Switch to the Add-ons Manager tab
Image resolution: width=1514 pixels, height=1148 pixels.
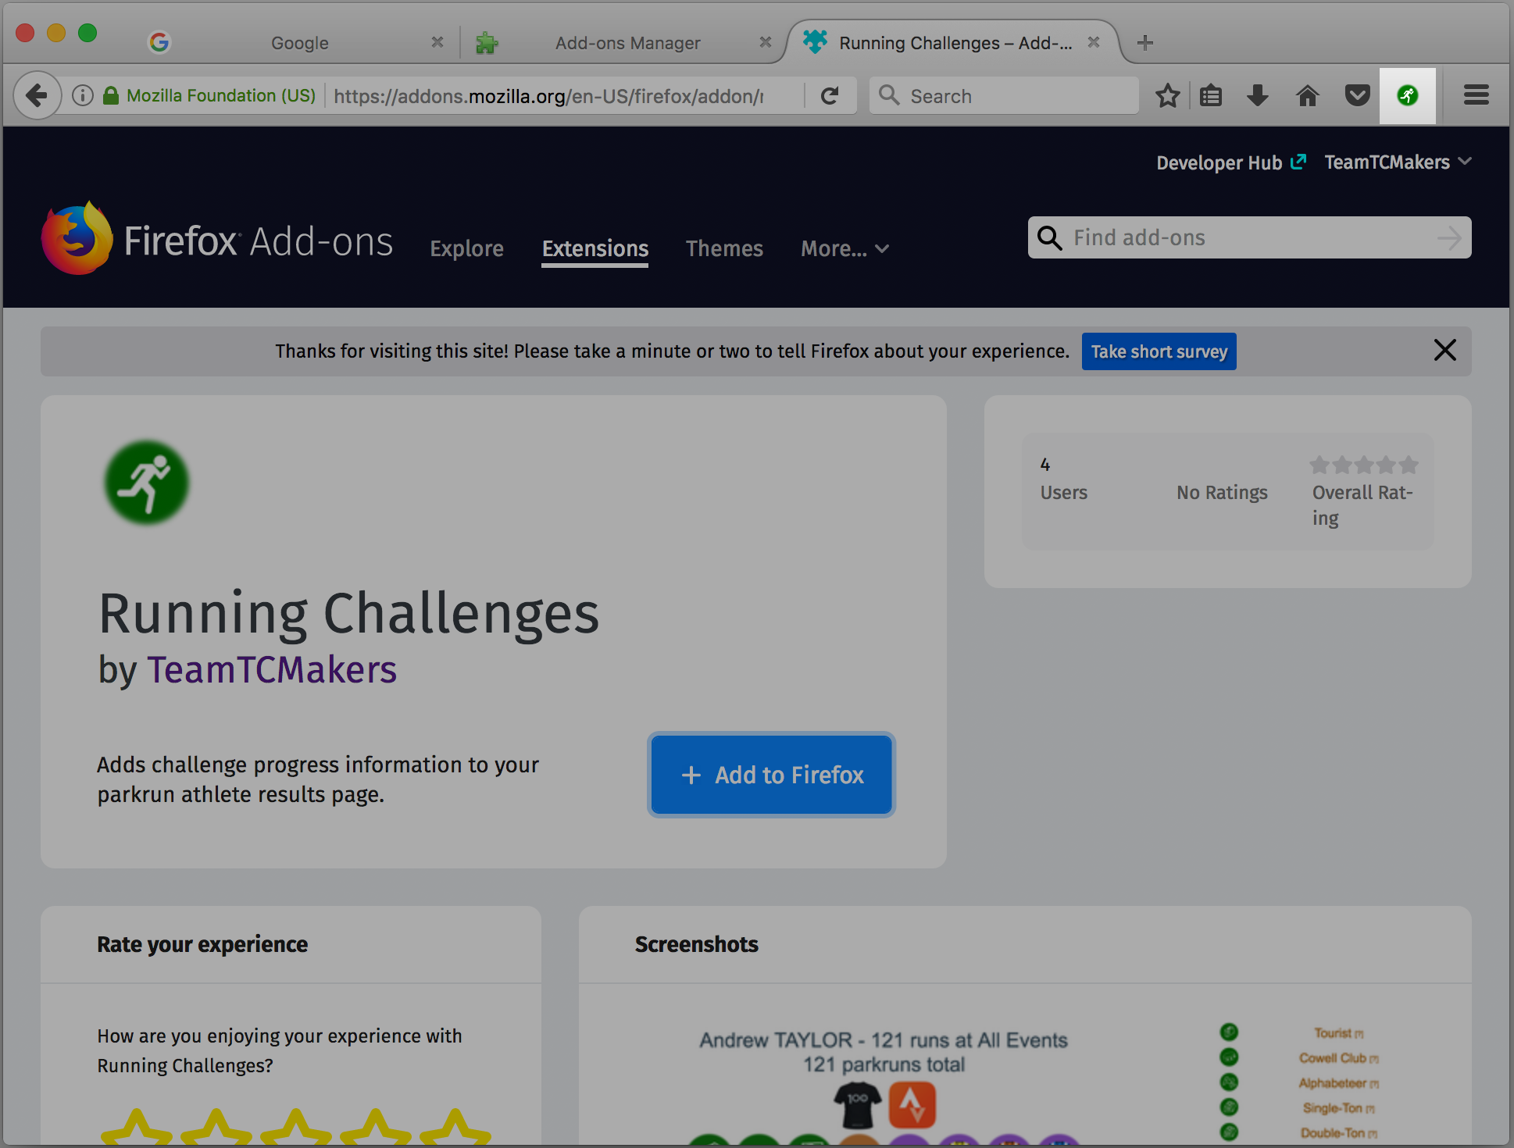point(627,43)
